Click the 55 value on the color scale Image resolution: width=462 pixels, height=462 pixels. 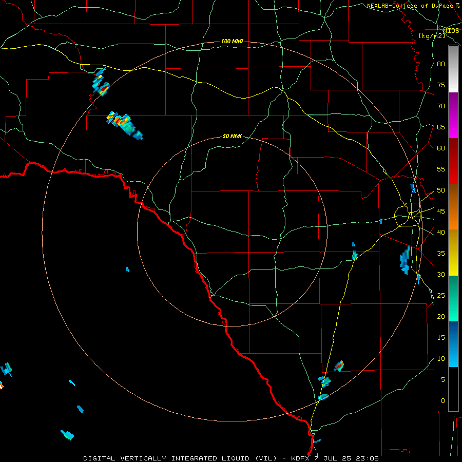click(x=441, y=169)
